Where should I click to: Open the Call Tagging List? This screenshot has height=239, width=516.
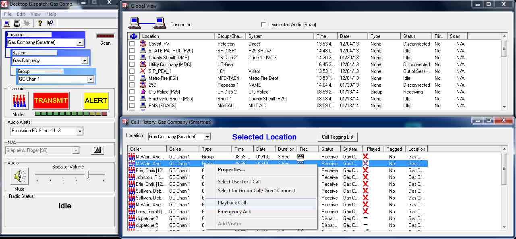click(338, 137)
